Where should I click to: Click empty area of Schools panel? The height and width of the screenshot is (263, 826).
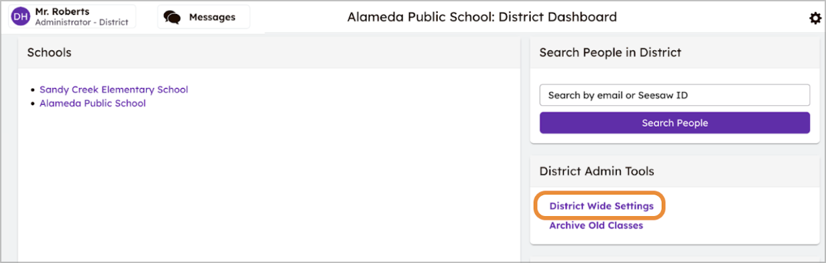click(x=268, y=188)
